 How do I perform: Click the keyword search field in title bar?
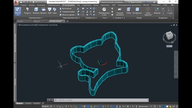(112, 2)
